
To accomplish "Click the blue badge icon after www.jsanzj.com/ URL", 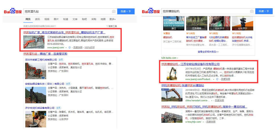I will (x=69, y=48).
